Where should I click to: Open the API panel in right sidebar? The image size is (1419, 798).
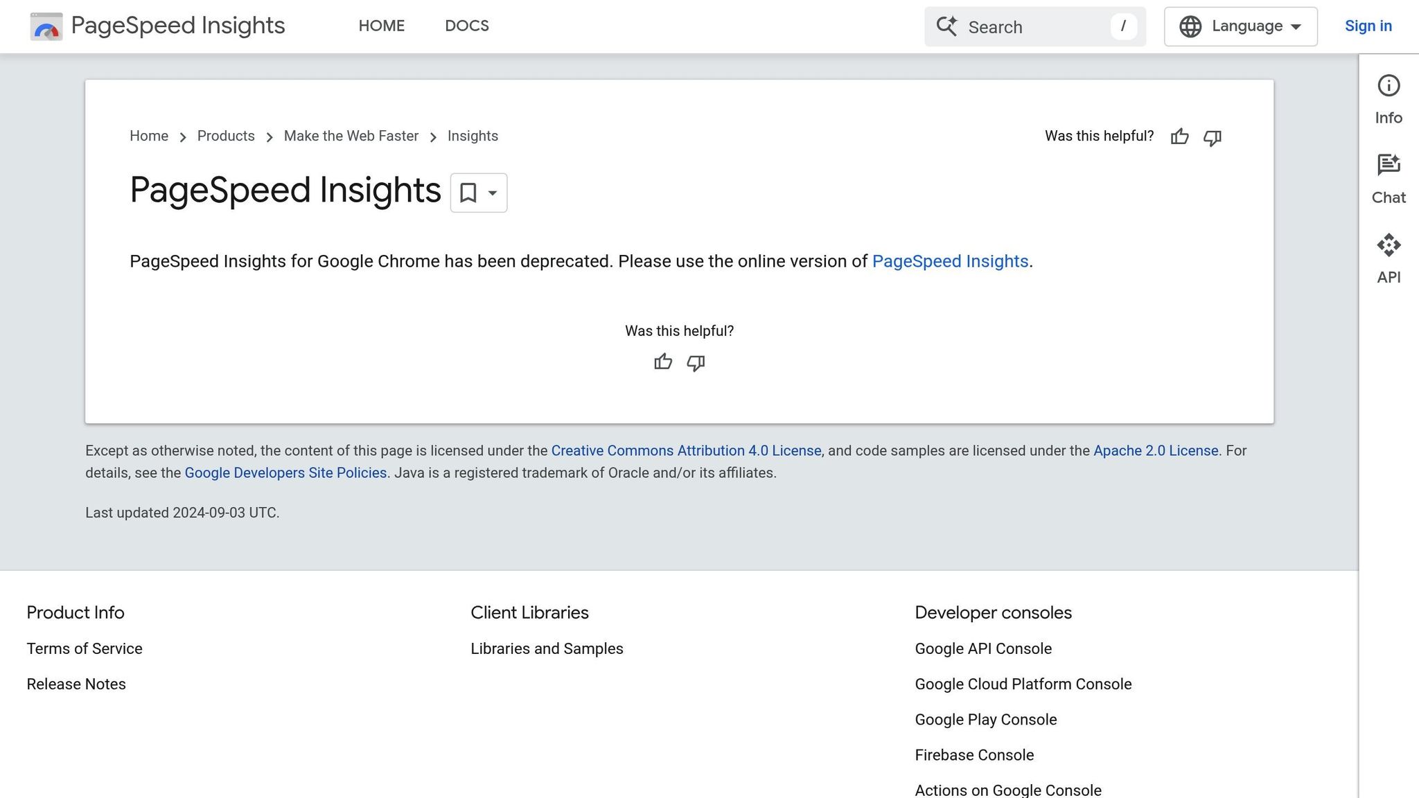pyautogui.click(x=1389, y=245)
